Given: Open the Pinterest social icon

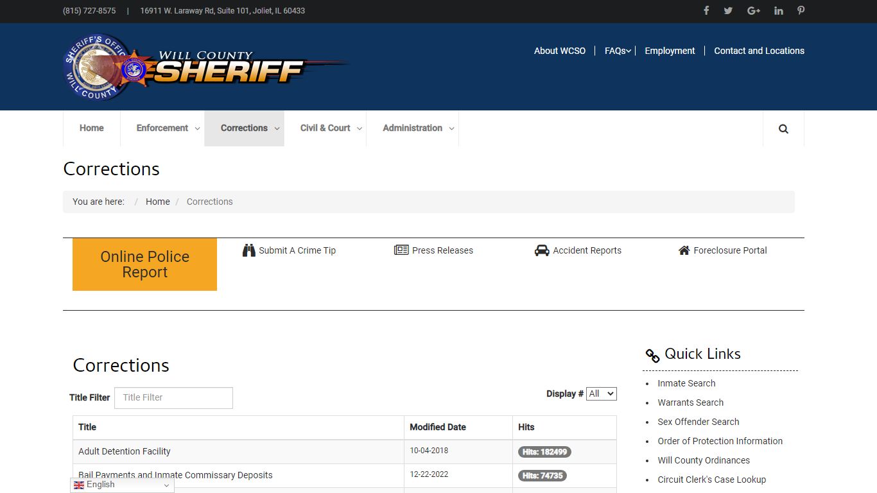Looking at the screenshot, I should [801, 11].
